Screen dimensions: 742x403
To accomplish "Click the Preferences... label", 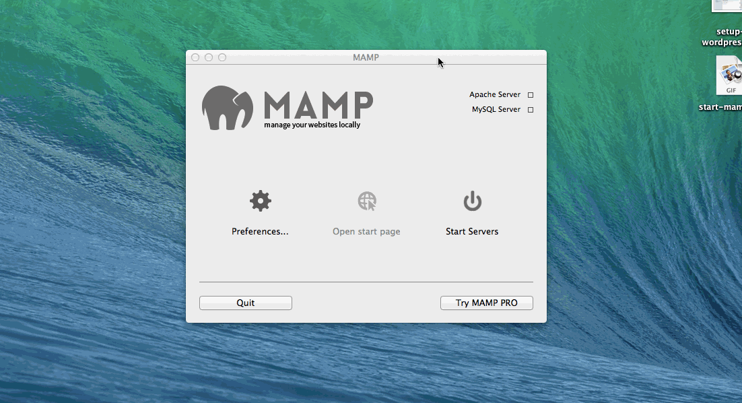I will pos(260,231).
